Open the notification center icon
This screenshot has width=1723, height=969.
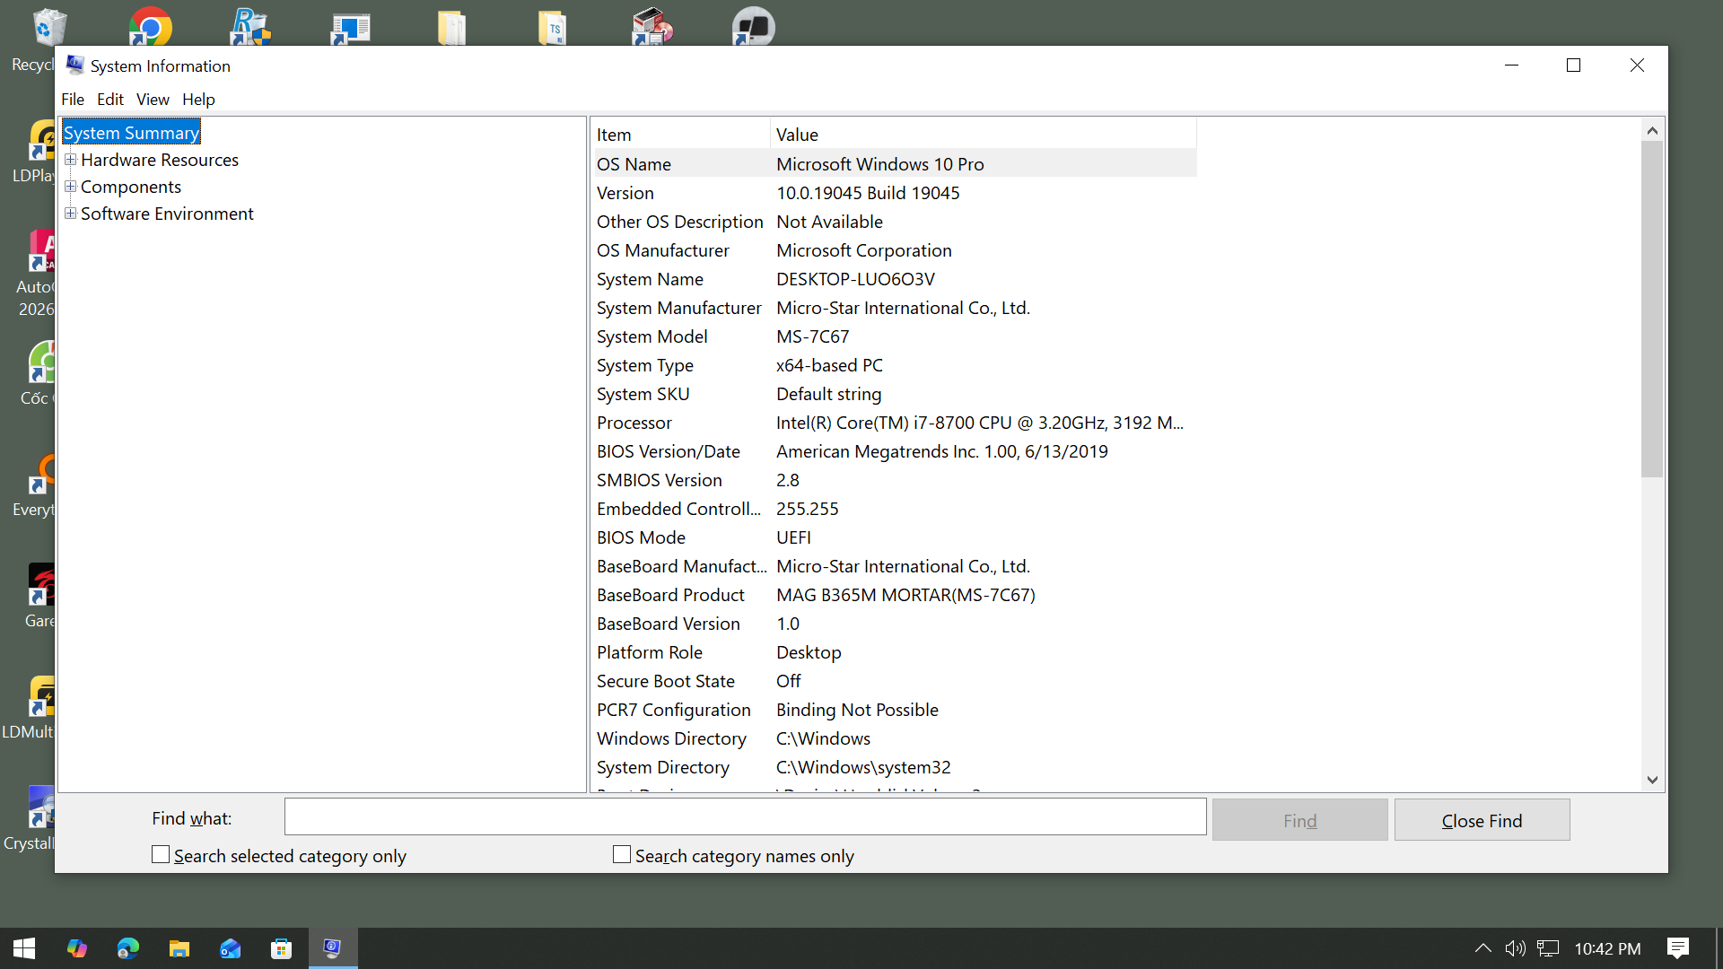1677,948
